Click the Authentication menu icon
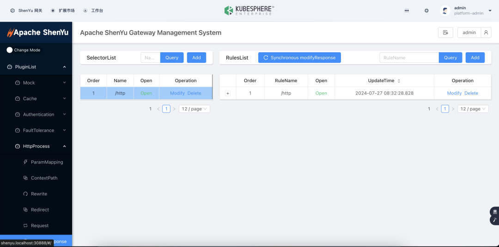The height and width of the screenshot is (247, 499). pyautogui.click(x=18, y=114)
